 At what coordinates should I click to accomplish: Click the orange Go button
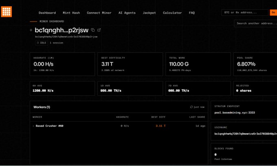tap(273, 13)
